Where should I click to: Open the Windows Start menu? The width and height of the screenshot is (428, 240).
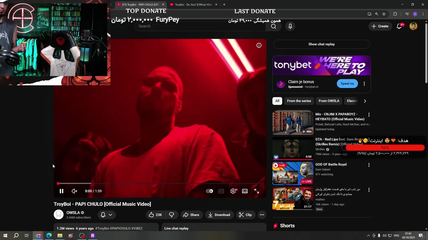5,236
